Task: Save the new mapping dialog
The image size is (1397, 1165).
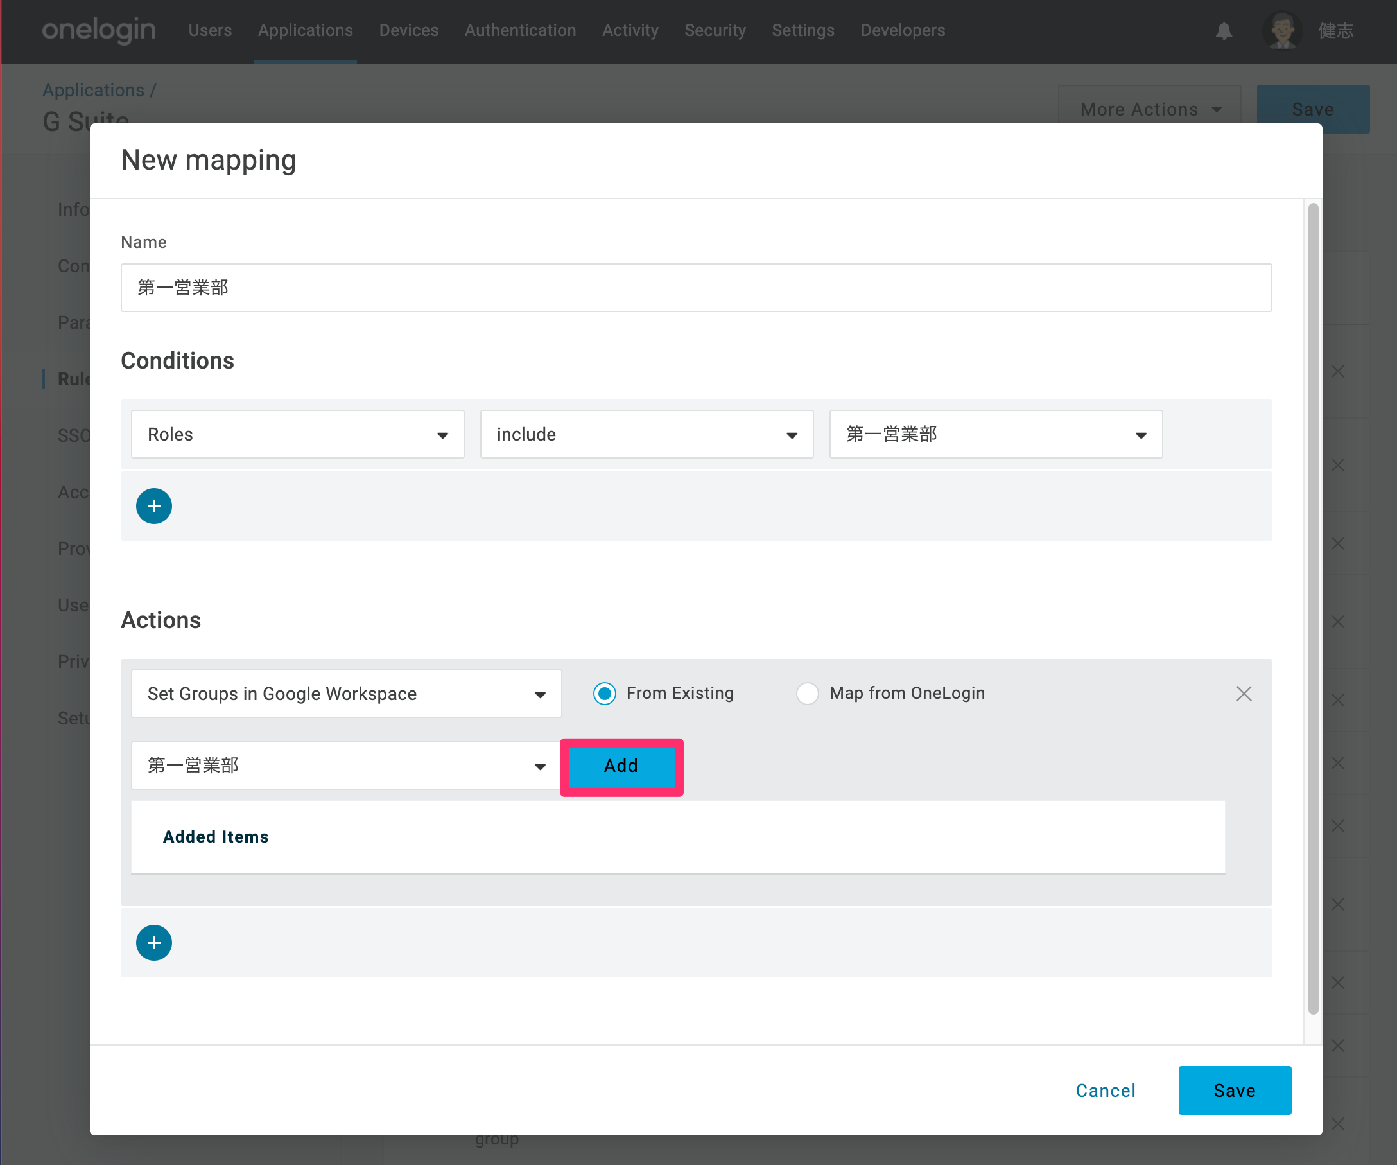Action: coord(1235,1091)
